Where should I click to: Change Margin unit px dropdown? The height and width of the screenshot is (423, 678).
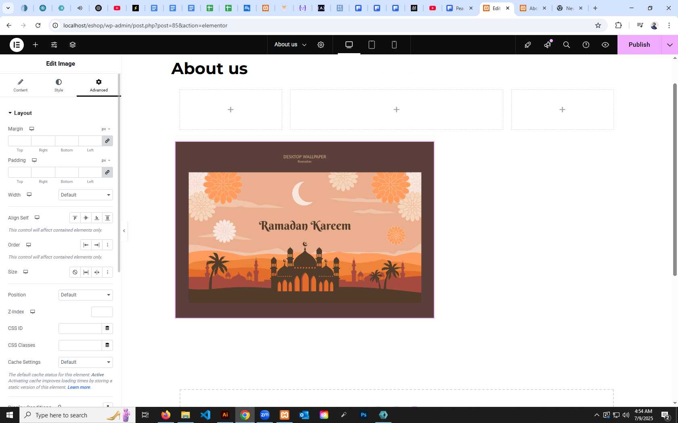106,129
